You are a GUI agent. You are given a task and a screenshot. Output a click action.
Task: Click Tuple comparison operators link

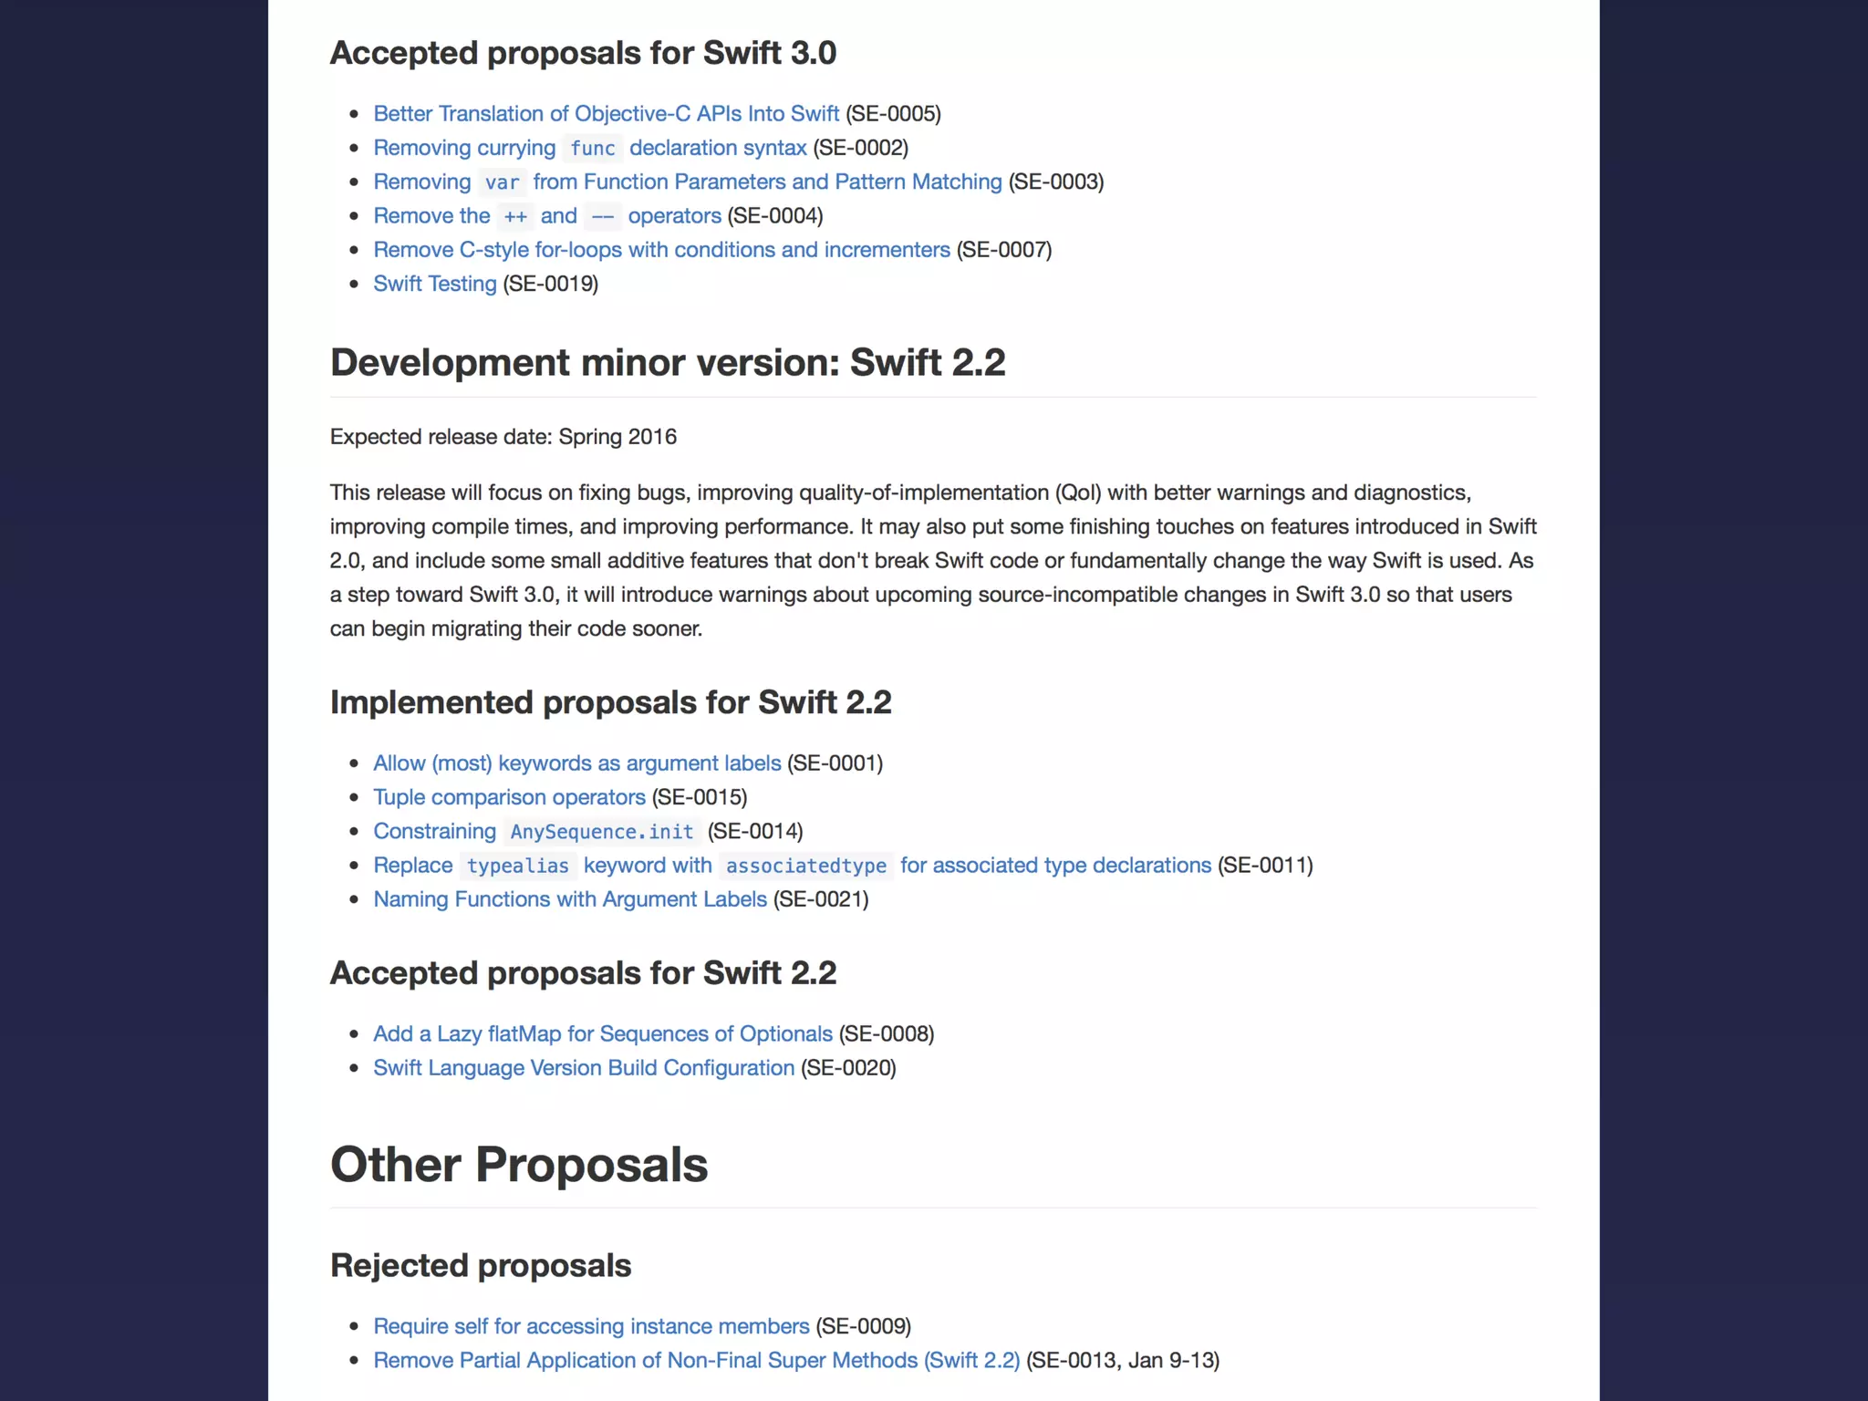509,797
